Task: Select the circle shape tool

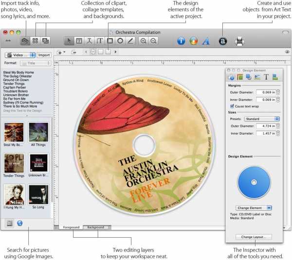Action: coord(120,41)
